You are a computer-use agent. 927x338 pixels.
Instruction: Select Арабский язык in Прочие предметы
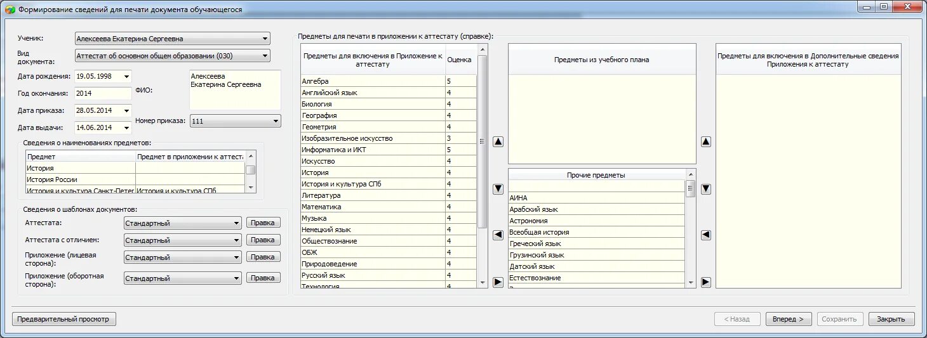coord(597,209)
